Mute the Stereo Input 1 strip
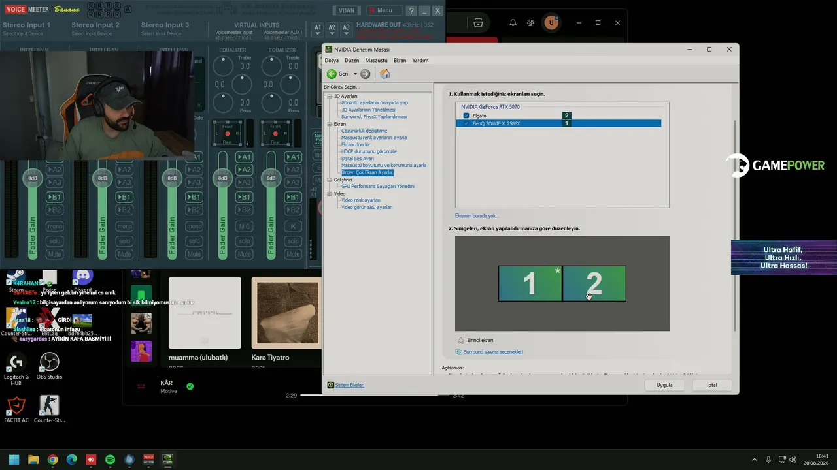Image resolution: width=837 pixels, height=470 pixels. point(54,254)
